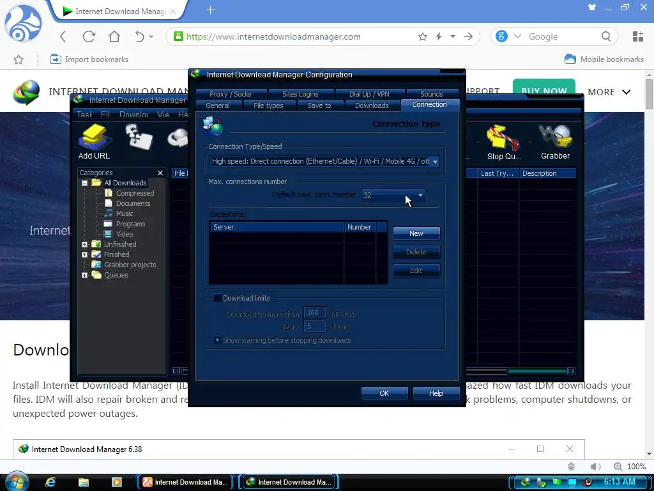Click Help in Configuration dialog
Screen dimensions: 654x491
[436, 393]
